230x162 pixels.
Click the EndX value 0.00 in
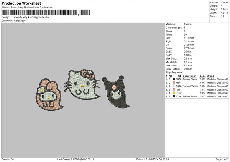(187, 52)
